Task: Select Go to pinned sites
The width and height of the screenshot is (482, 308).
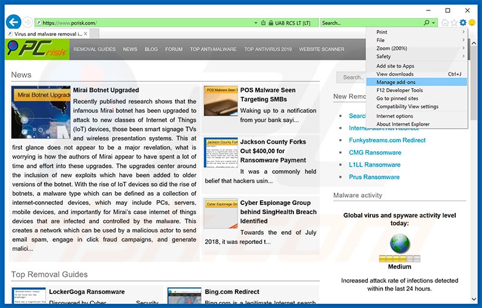Action: [x=417, y=98]
